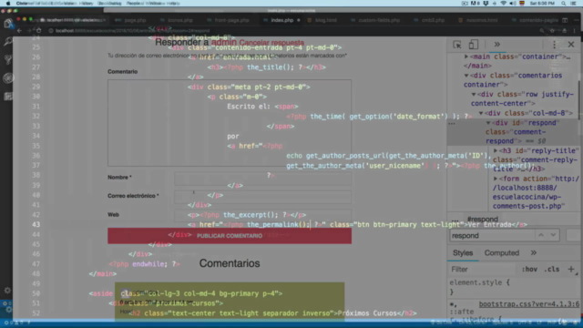Select the DevTools inspect element tool
This screenshot has height=328, width=583.
coord(457,45)
